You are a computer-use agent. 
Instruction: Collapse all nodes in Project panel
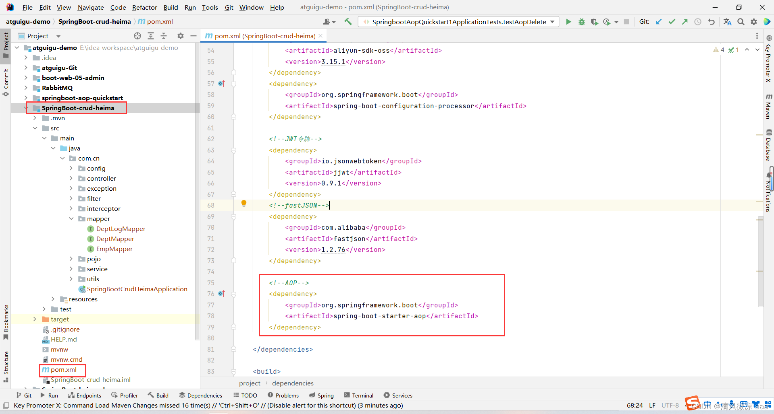(x=164, y=36)
